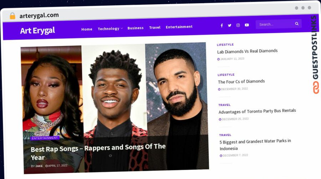Open the YouTube social icon

(x=247, y=25)
